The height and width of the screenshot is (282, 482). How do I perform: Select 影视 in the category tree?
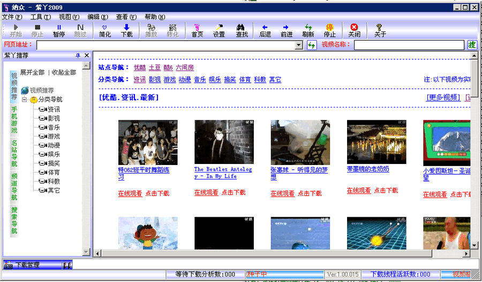54,119
